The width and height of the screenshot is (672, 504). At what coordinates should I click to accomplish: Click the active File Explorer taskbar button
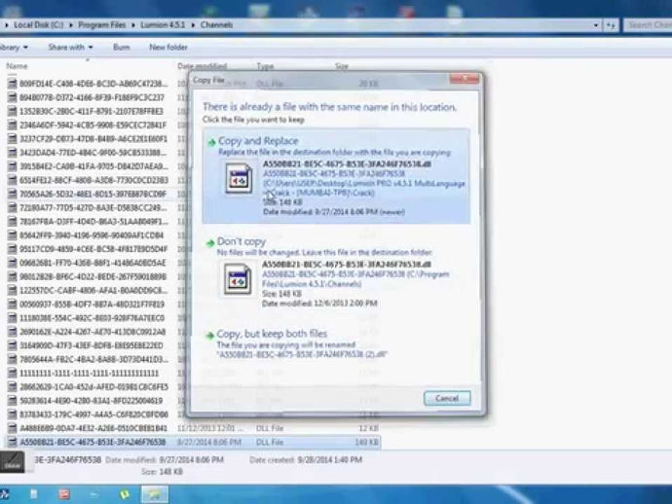pyautogui.click(x=155, y=494)
